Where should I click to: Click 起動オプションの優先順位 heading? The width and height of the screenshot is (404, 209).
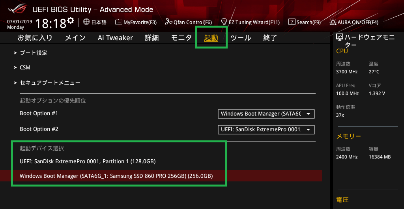53,101
